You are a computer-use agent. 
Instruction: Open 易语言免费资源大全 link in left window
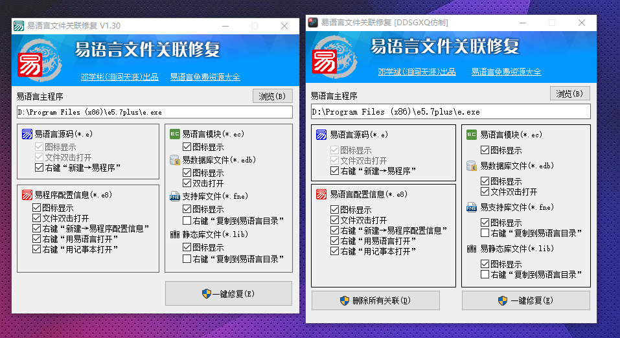205,77
